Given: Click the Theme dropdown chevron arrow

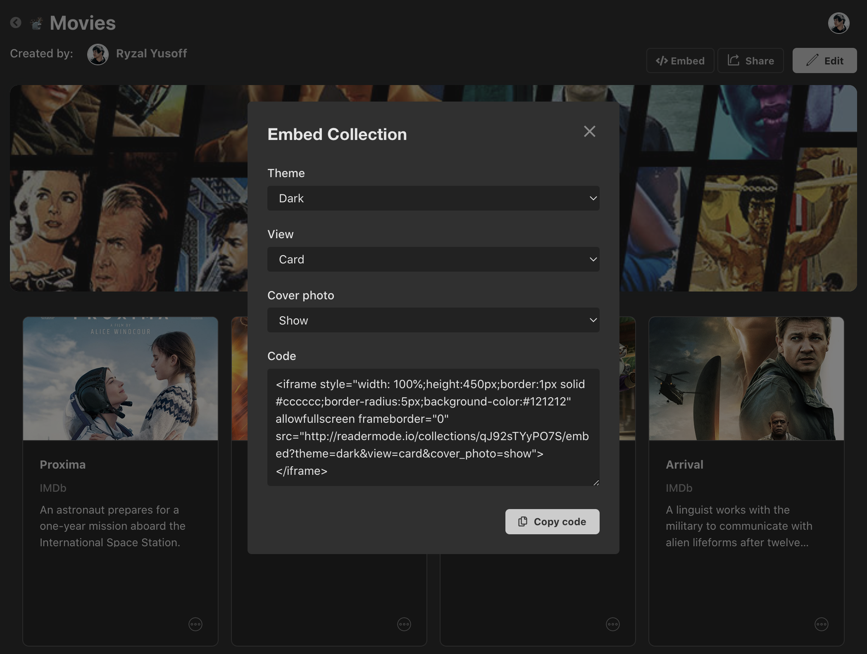Looking at the screenshot, I should [x=593, y=198].
